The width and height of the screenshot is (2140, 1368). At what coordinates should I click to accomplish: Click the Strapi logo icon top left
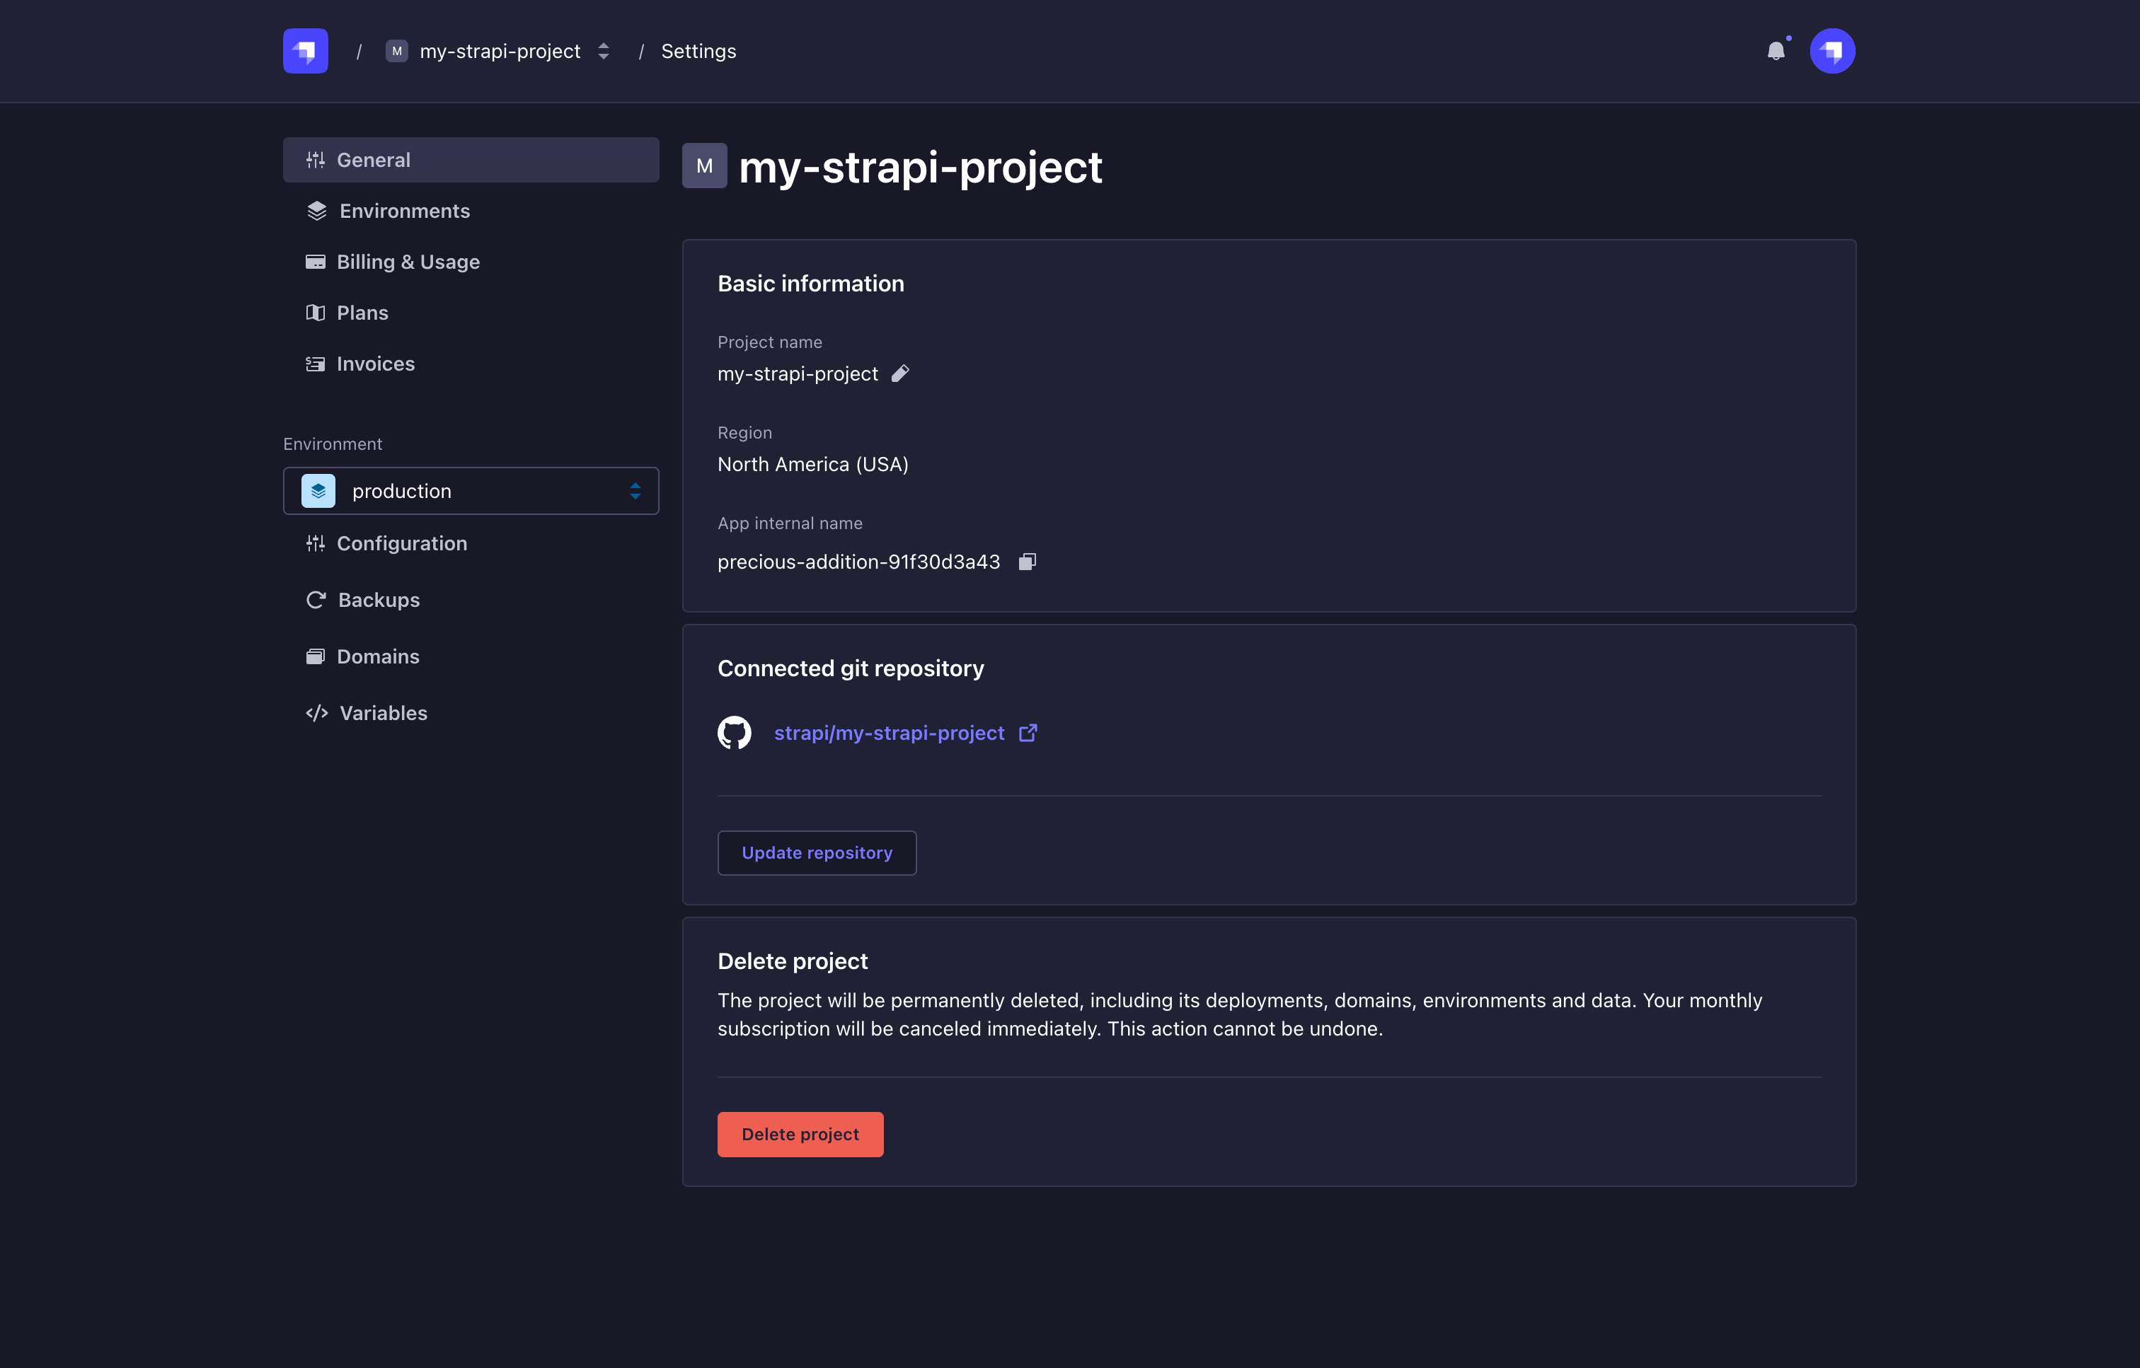[x=306, y=52]
